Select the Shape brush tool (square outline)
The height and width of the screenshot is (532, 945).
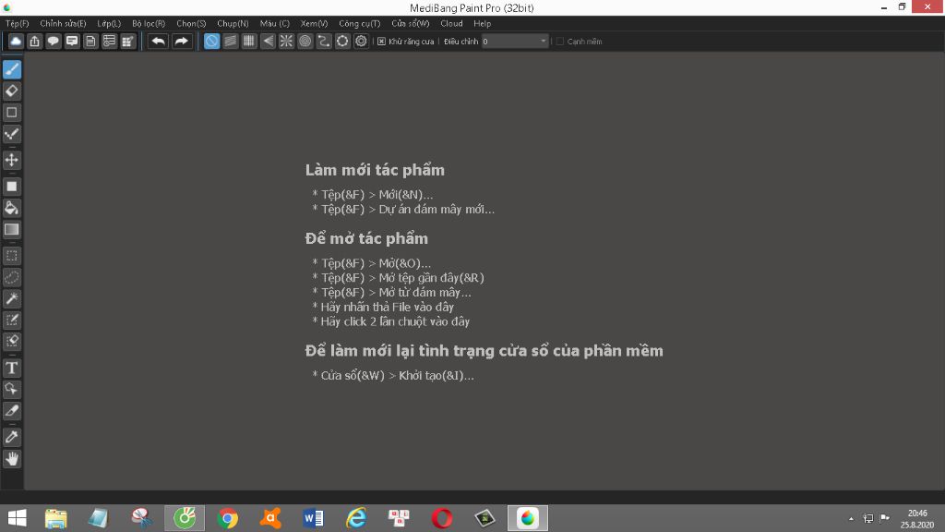click(x=11, y=112)
